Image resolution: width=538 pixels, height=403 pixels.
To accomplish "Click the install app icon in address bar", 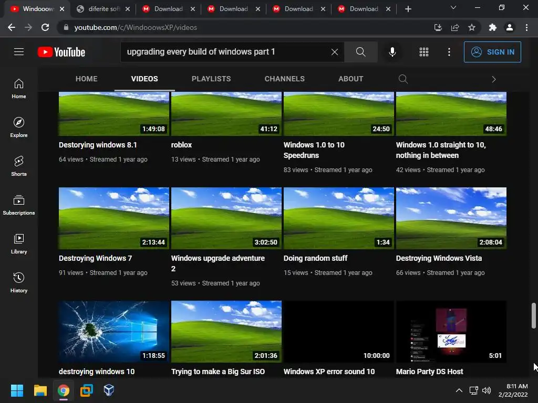I will tap(438, 27).
